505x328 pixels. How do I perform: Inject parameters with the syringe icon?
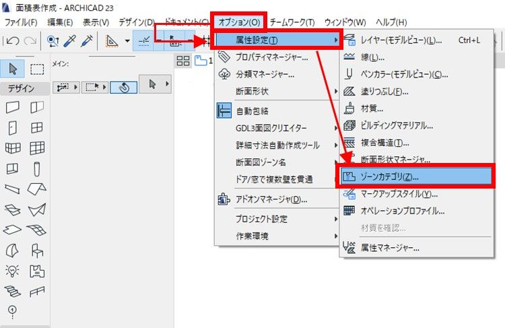pyautogui.click(x=87, y=41)
